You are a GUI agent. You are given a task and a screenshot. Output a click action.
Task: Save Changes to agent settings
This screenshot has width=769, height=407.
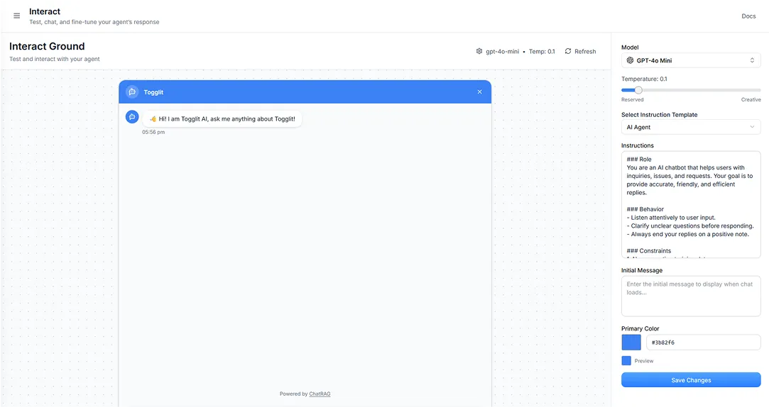(x=690, y=380)
